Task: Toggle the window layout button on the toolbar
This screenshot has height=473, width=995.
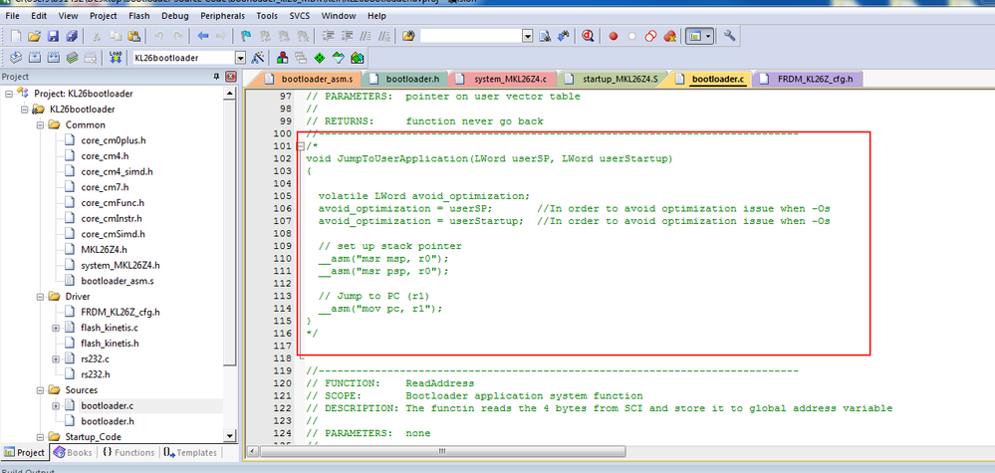Action: click(695, 36)
